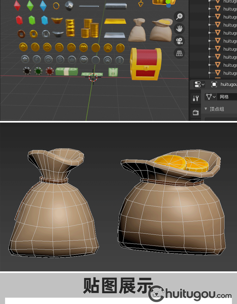Click the open coin sack wireframe render

pyautogui.click(x=172, y=202)
